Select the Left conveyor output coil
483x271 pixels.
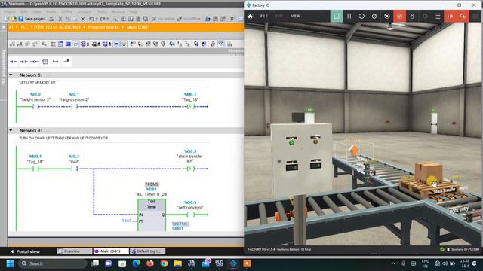tap(191, 215)
